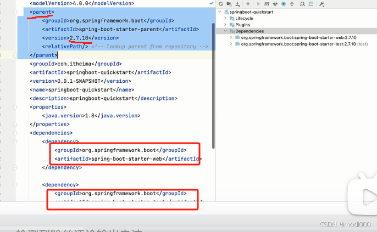Click spring-boot-starter-parent artifactId text
This screenshot has height=232, width=377.
click(119, 29)
